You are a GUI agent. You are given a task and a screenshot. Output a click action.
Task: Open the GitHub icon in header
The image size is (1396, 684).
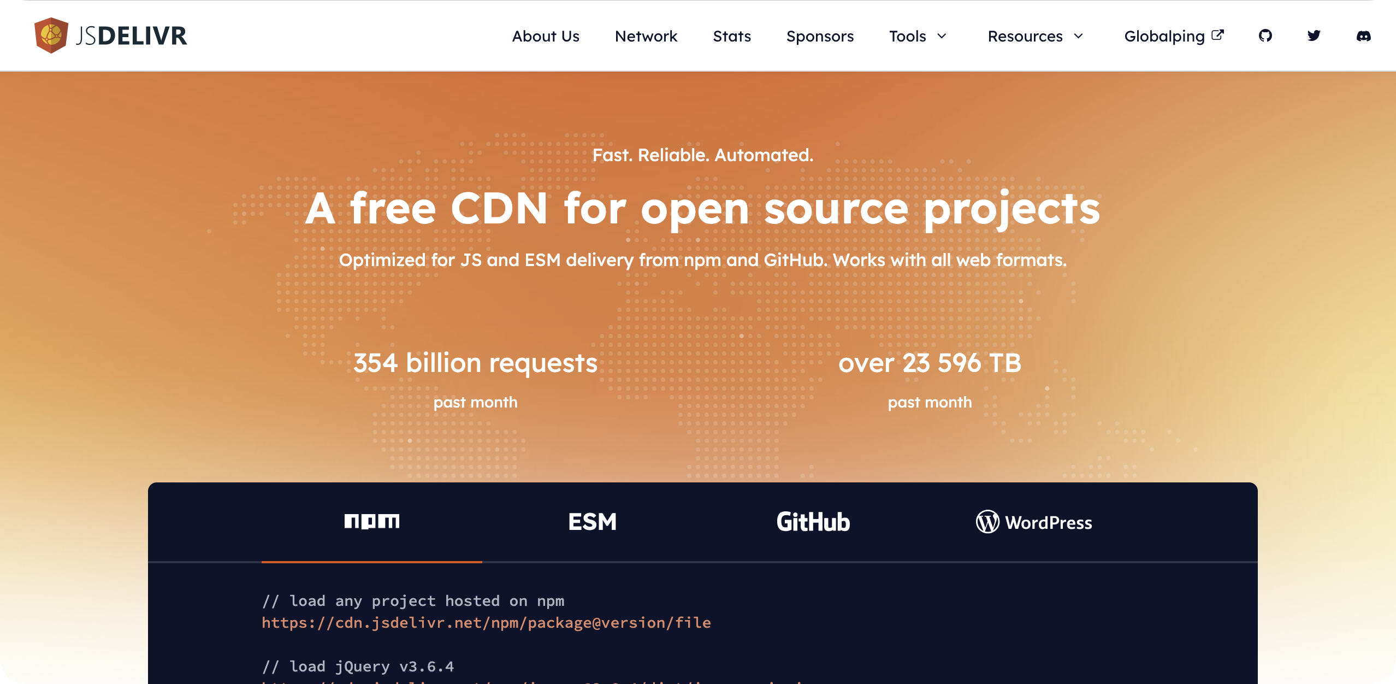[x=1265, y=36]
